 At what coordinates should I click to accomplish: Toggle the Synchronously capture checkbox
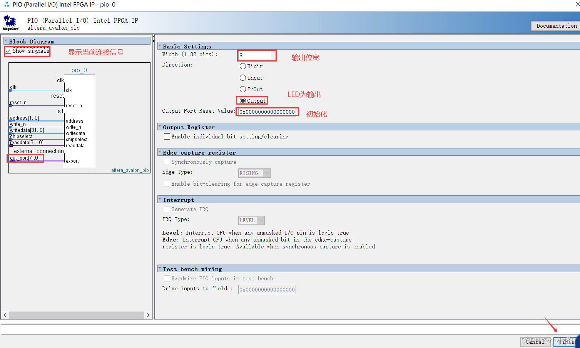[x=167, y=162]
